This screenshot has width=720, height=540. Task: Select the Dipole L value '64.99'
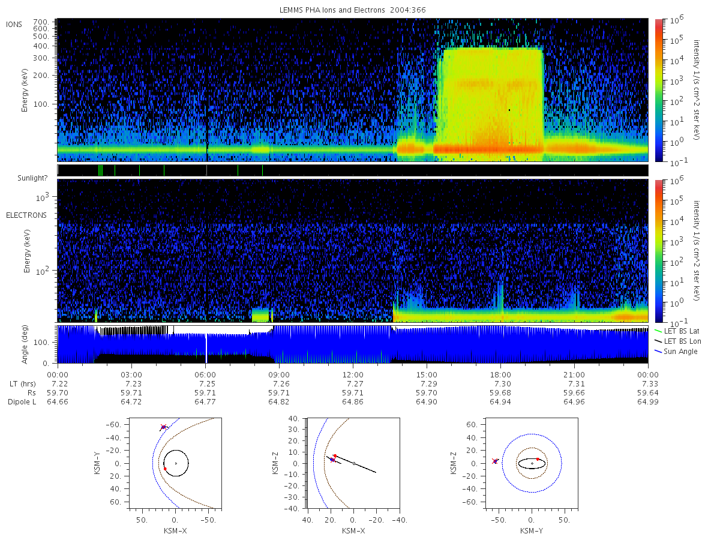tap(648, 401)
